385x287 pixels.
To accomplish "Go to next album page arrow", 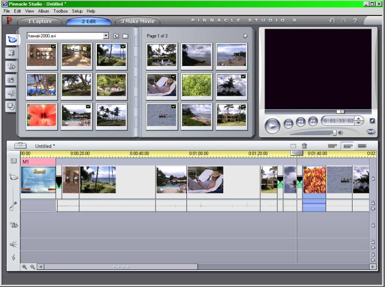I will [x=245, y=36].
